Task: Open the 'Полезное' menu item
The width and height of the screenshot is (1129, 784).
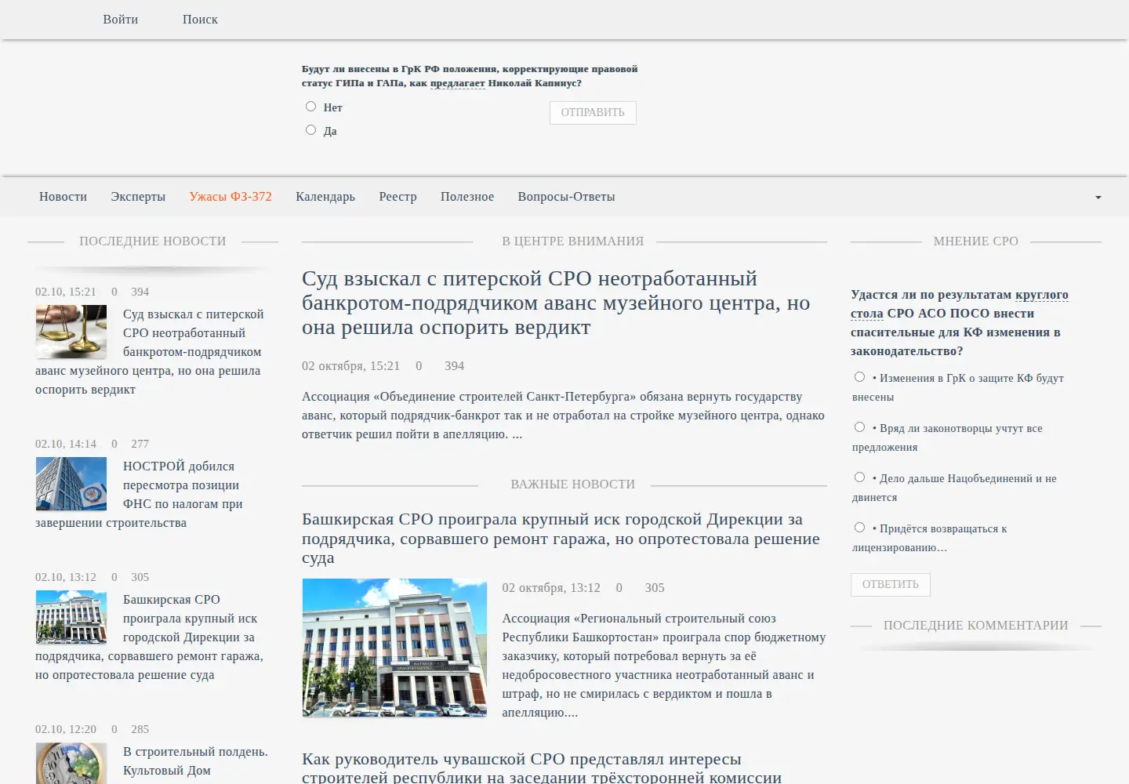Action: [x=467, y=197]
